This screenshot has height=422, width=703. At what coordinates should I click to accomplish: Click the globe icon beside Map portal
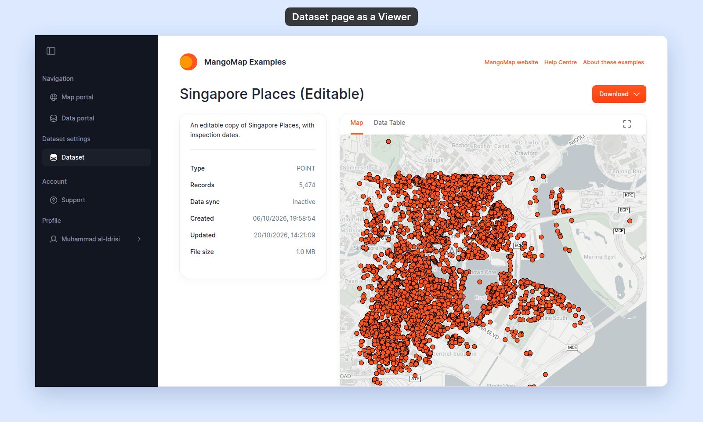pos(54,97)
